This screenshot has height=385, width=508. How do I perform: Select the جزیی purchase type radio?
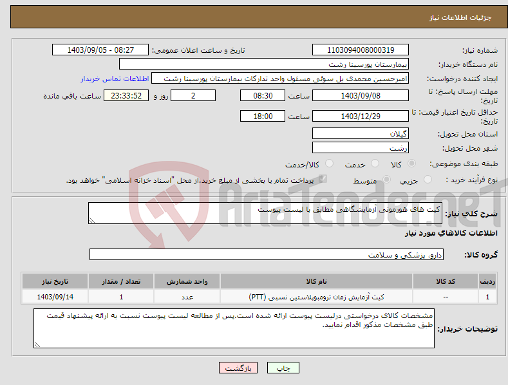coord(428,179)
